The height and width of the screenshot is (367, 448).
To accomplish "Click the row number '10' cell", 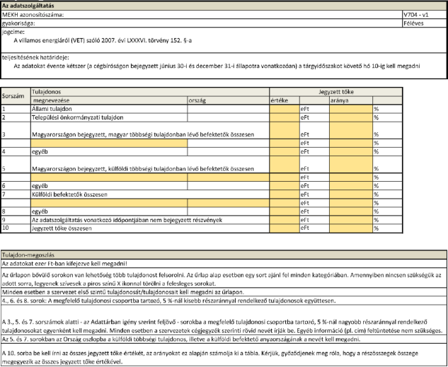I will pos(16,228).
